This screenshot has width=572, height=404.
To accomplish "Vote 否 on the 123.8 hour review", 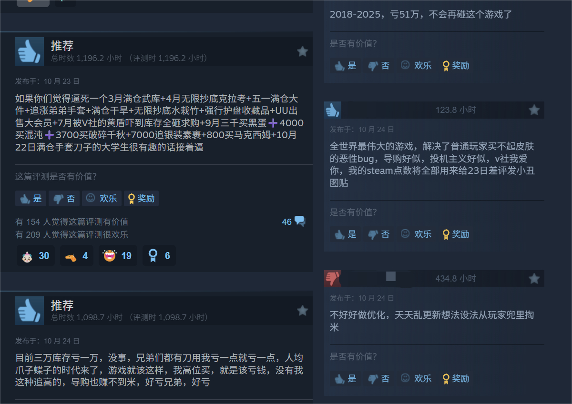I will point(378,234).
